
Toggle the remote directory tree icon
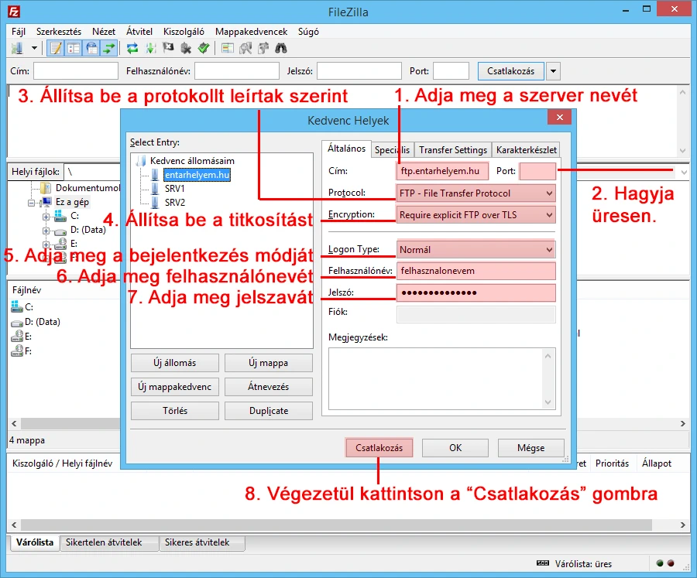pyautogui.click(x=91, y=48)
